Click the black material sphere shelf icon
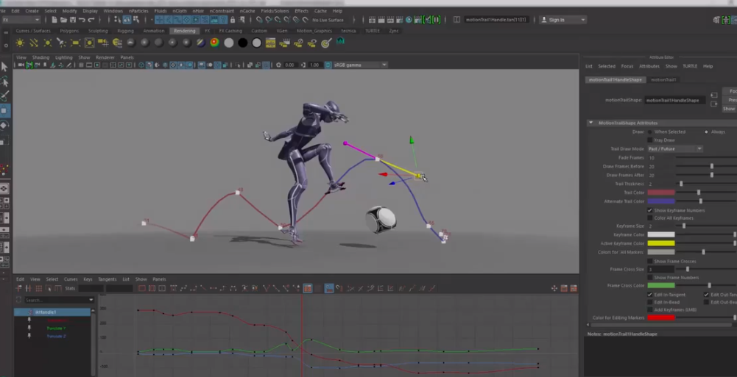The height and width of the screenshot is (377, 737). tap(242, 43)
